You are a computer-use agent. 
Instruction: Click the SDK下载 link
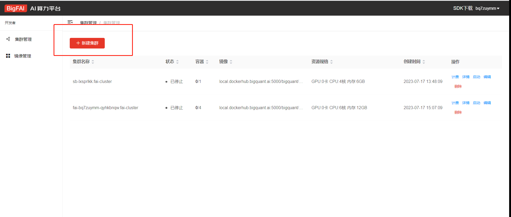click(462, 8)
